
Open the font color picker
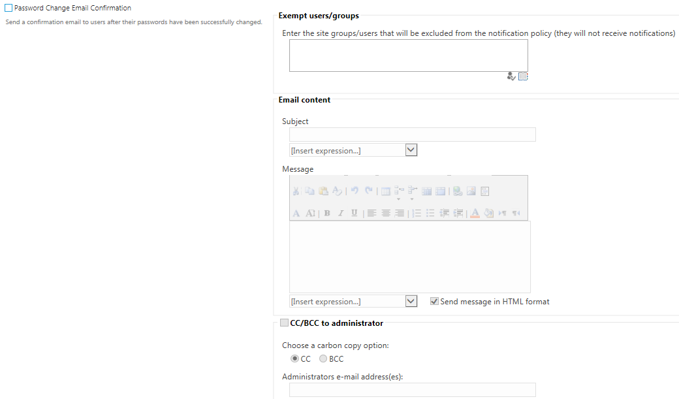point(475,213)
